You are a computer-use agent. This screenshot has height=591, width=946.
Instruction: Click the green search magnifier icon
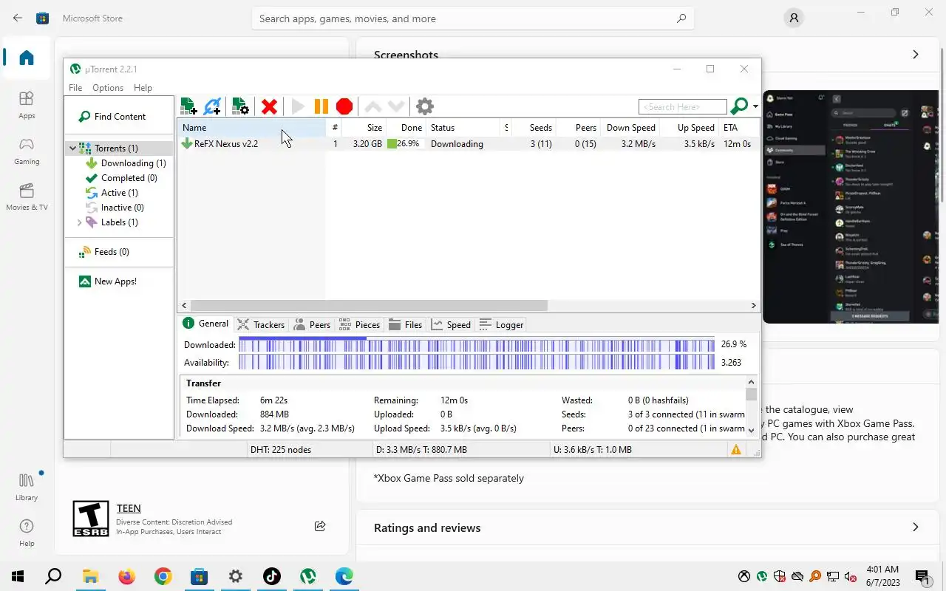point(738,106)
